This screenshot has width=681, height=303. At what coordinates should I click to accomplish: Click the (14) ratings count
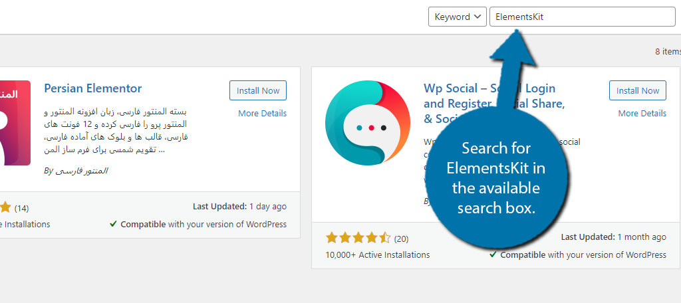(x=21, y=209)
